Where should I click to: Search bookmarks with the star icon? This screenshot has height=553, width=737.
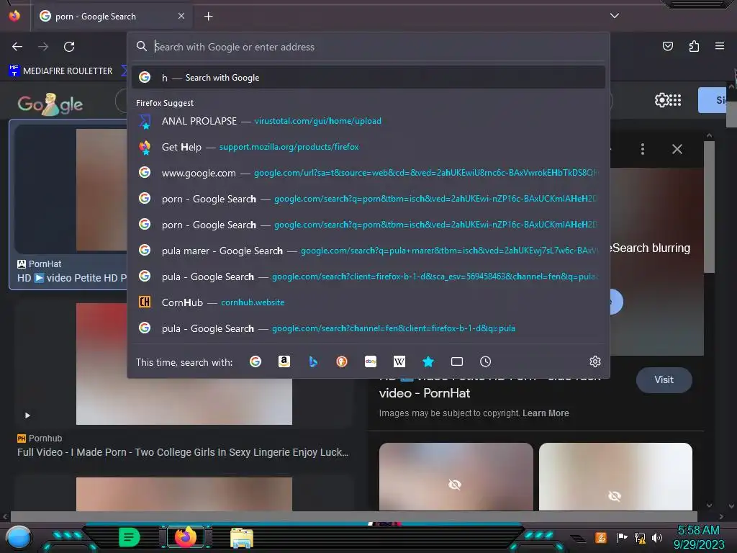(428, 361)
